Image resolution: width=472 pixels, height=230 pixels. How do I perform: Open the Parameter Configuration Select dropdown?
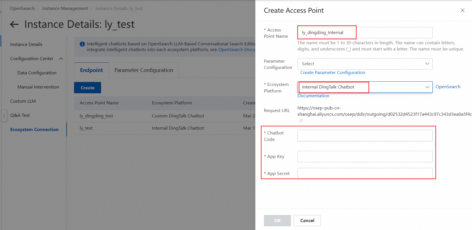coord(365,64)
